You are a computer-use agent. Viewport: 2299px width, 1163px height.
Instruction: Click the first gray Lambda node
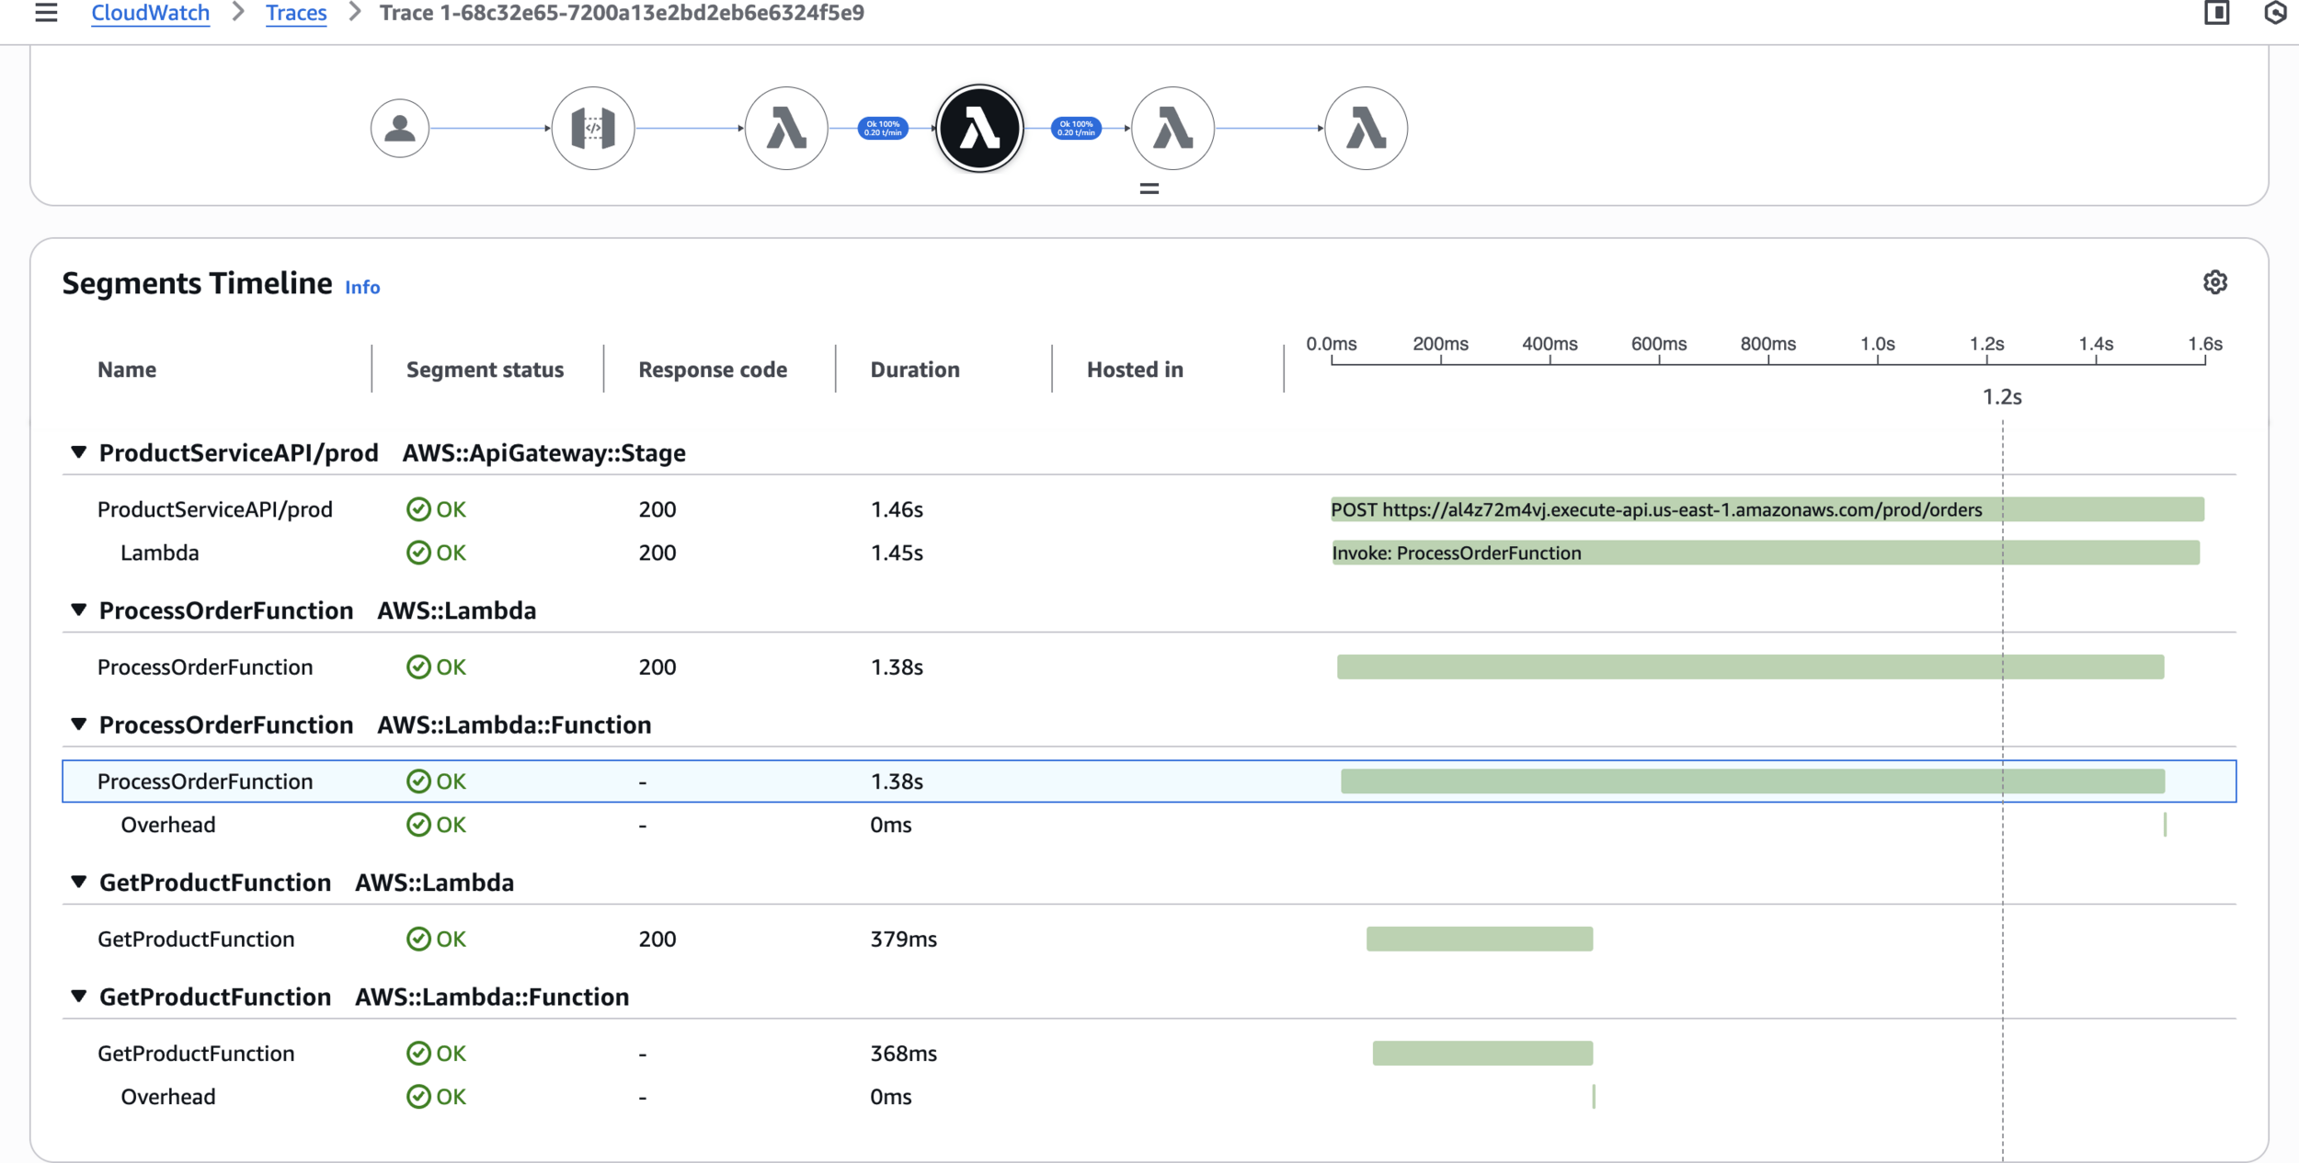pyautogui.click(x=786, y=128)
